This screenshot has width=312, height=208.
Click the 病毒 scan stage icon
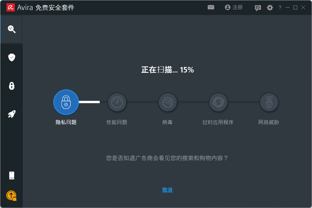[x=168, y=102]
